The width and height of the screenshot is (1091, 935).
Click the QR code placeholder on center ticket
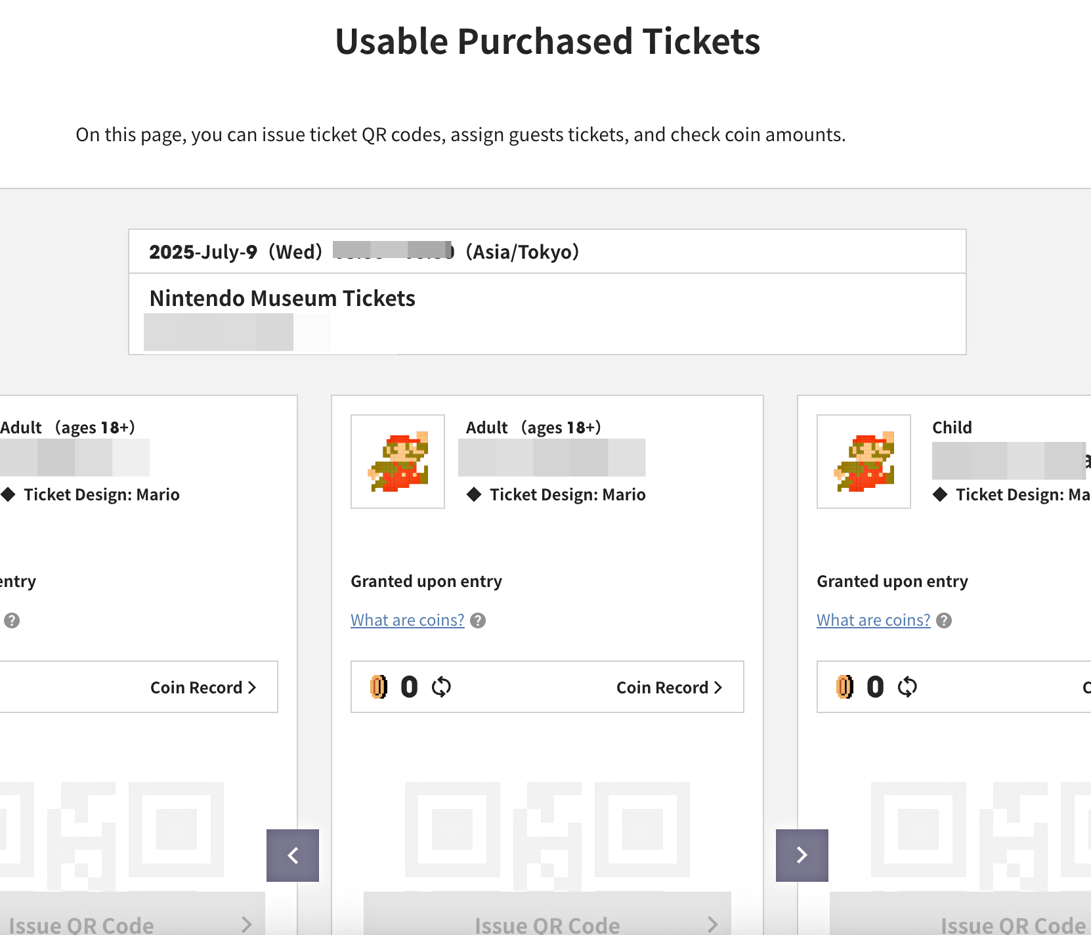[547, 830]
